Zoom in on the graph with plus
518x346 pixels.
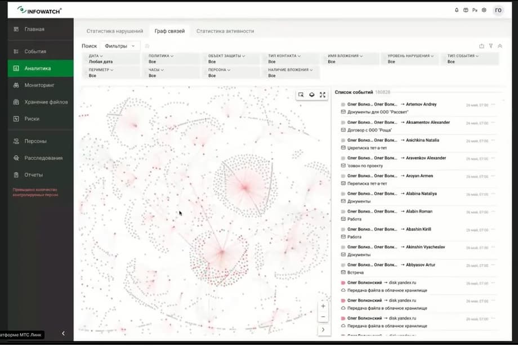click(x=323, y=306)
